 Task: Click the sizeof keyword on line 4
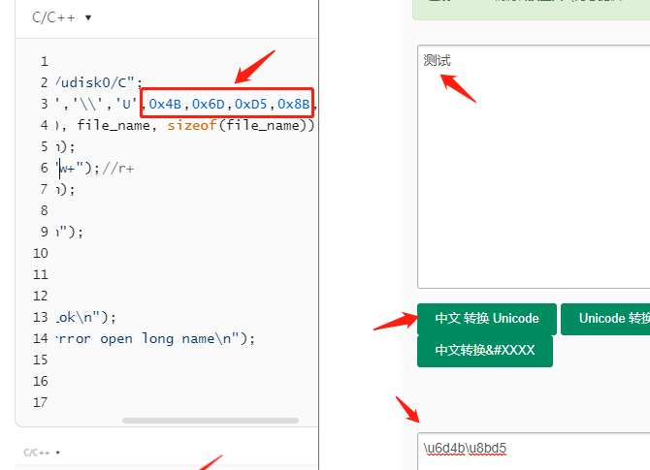click(192, 125)
